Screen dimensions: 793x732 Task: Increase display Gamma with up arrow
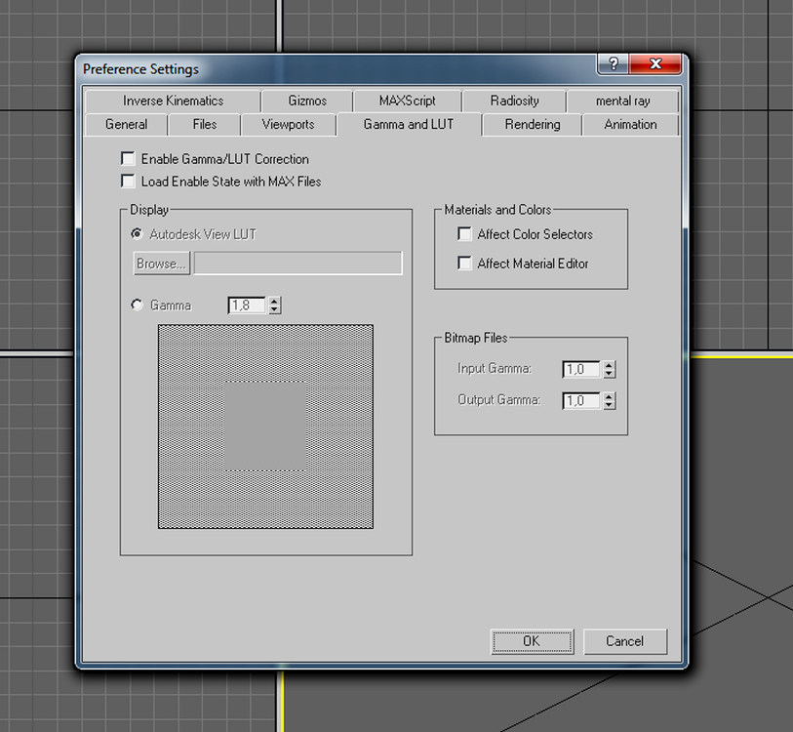pos(274,302)
